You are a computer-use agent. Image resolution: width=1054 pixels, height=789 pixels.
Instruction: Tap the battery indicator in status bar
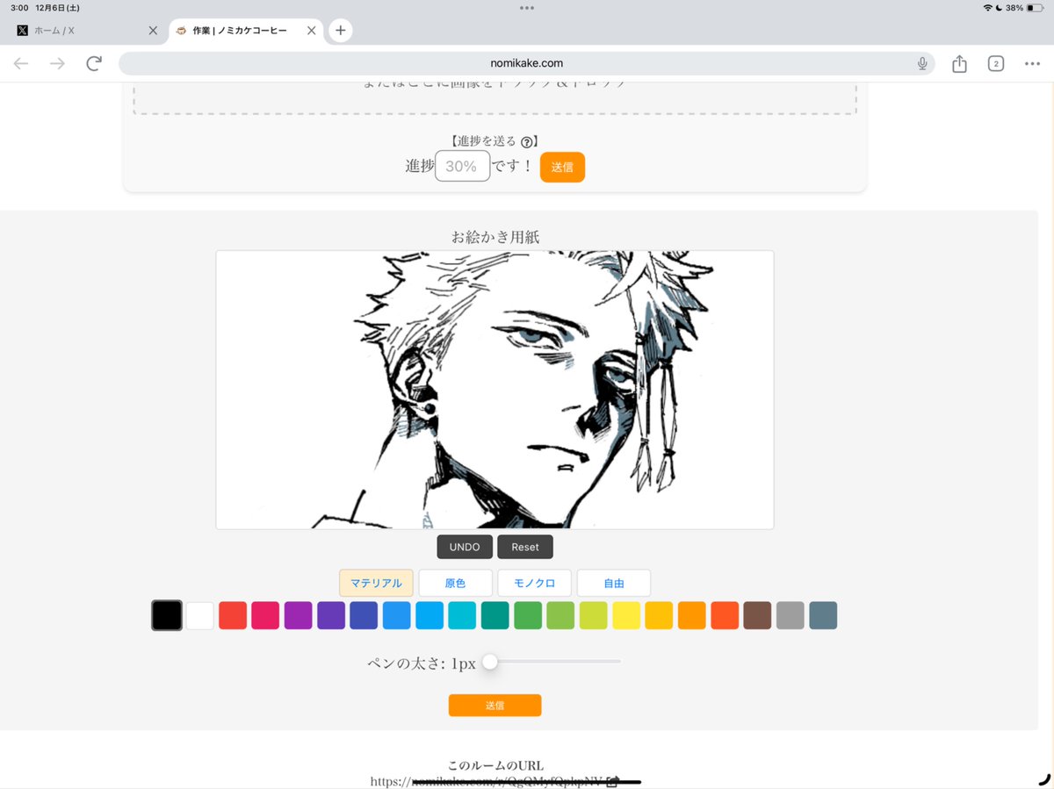pyautogui.click(x=1035, y=8)
